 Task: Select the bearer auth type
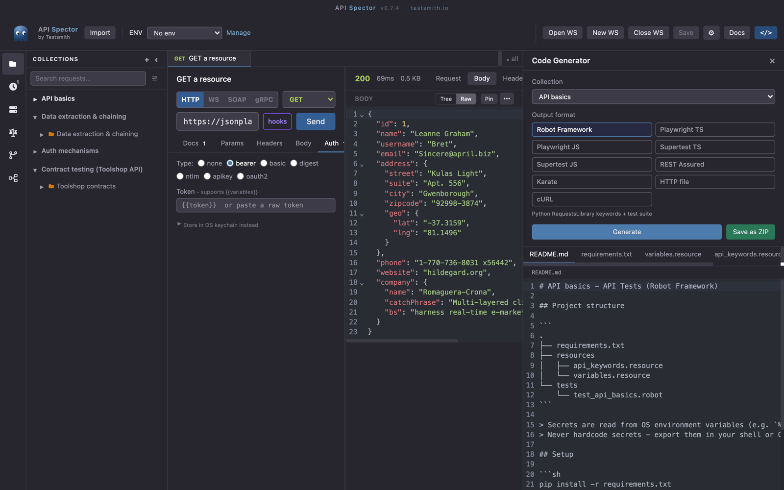pos(230,163)
